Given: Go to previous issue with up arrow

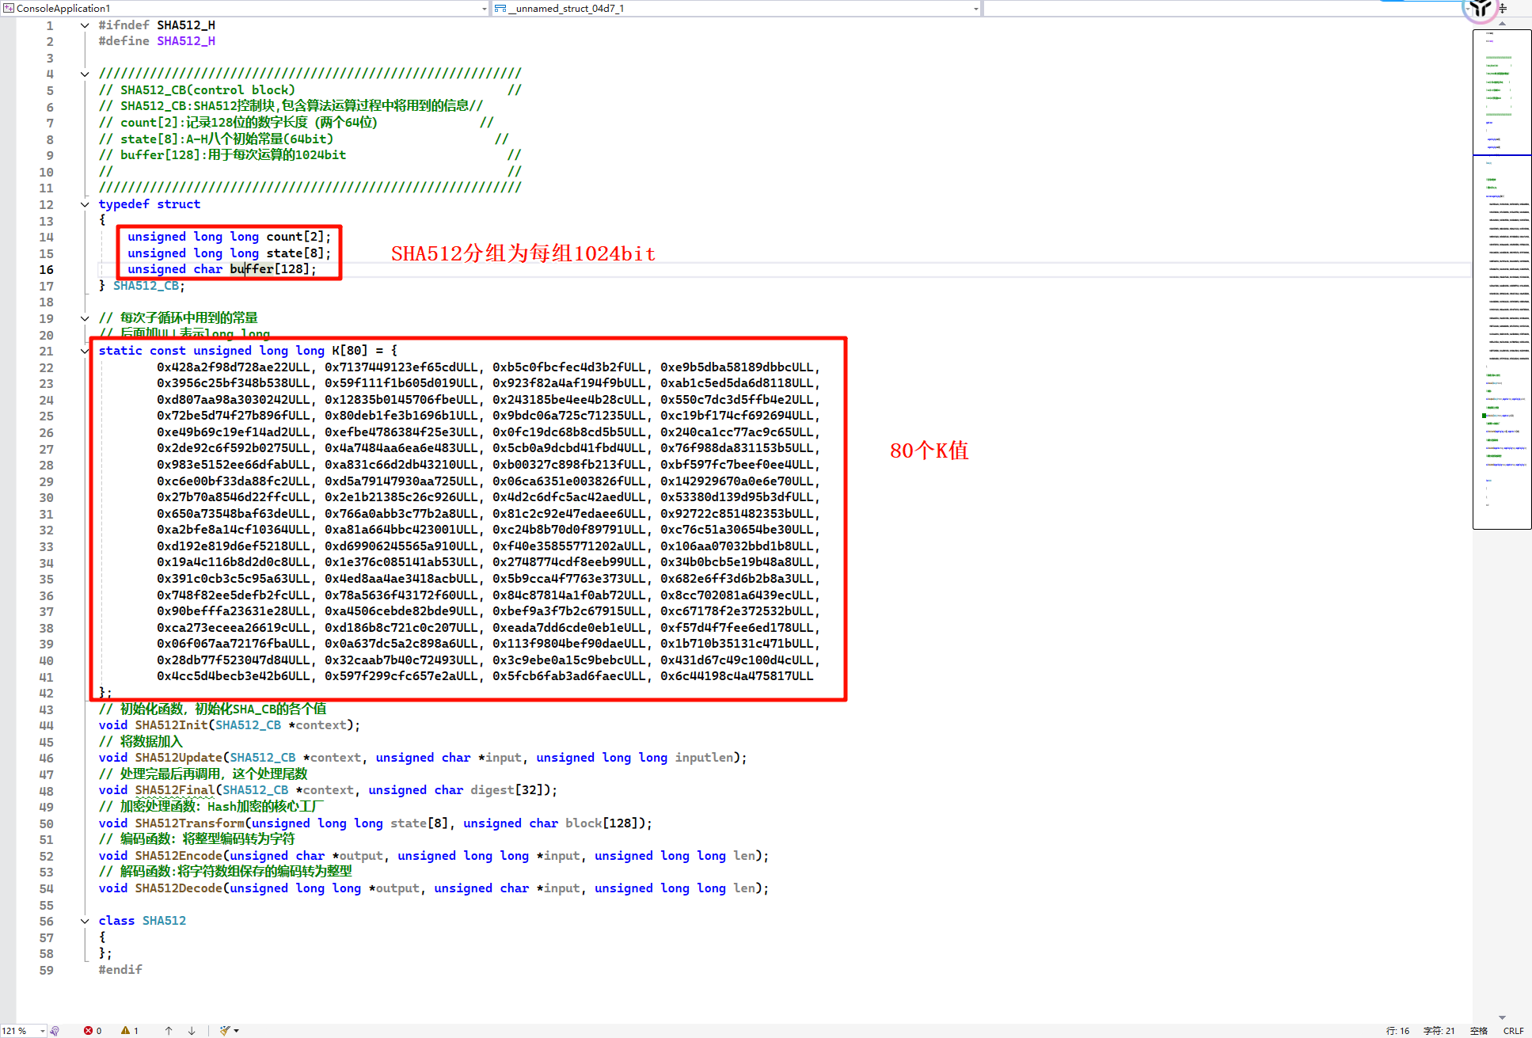Looking at the screenshot, I should (x=169, y=1030).
